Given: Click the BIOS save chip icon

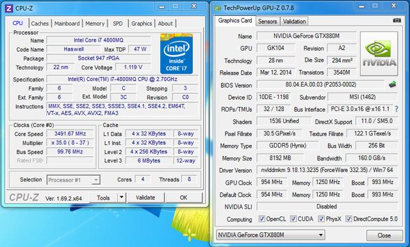Looking at the screenshot, I should tap(393, 84).
